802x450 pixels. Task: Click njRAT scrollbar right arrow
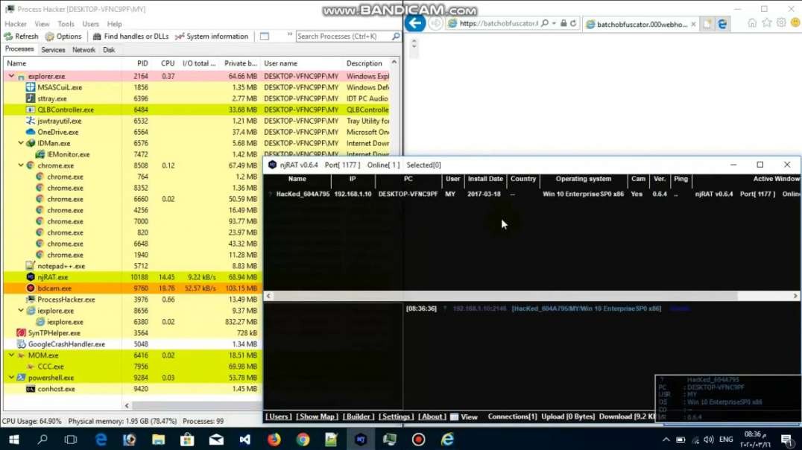(x=795, y=296)
